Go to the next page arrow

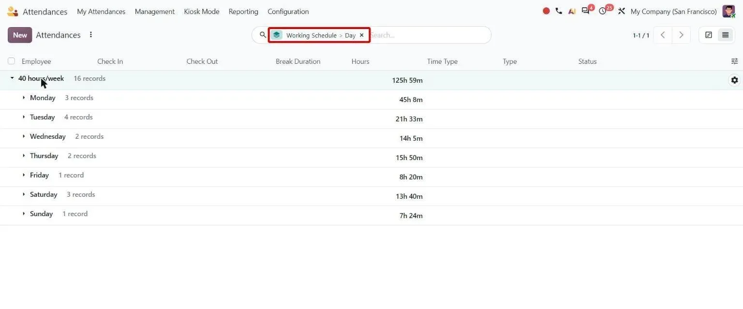[681, 35]
